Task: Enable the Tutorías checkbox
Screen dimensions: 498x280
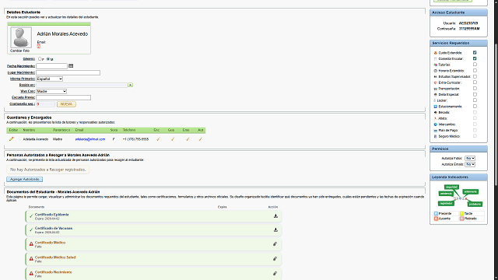Action: (475, 65)
